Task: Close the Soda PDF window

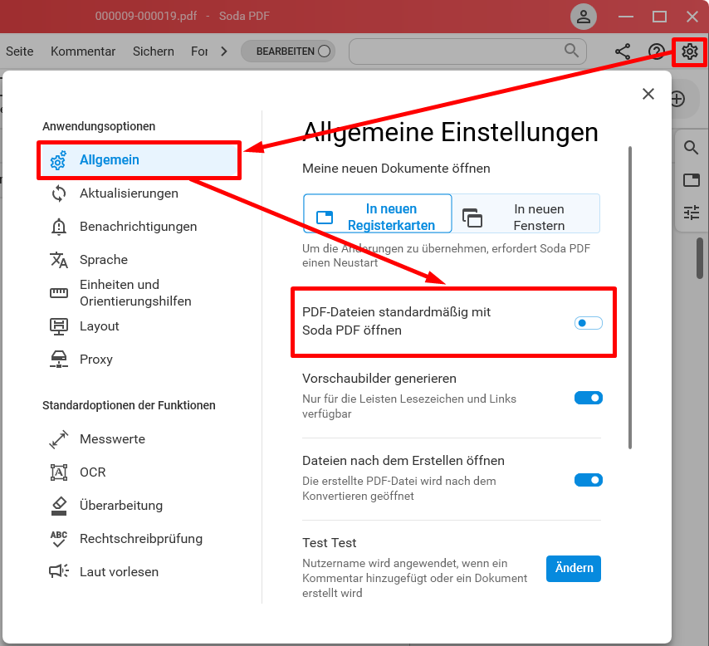Action: (692, 17)
